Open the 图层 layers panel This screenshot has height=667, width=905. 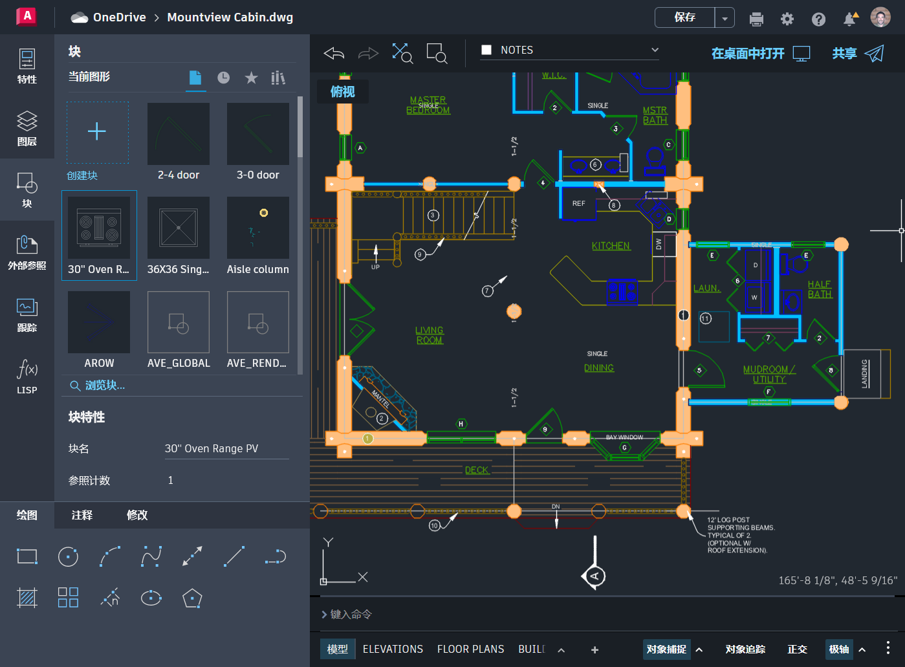point(27,128)
